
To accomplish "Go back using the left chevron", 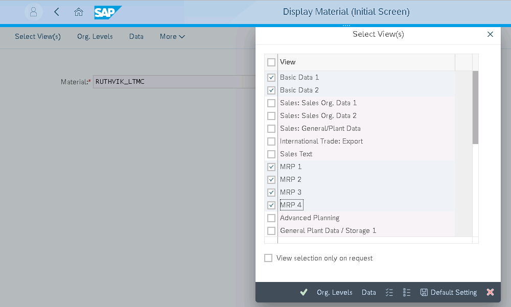I will coord(57,12).
